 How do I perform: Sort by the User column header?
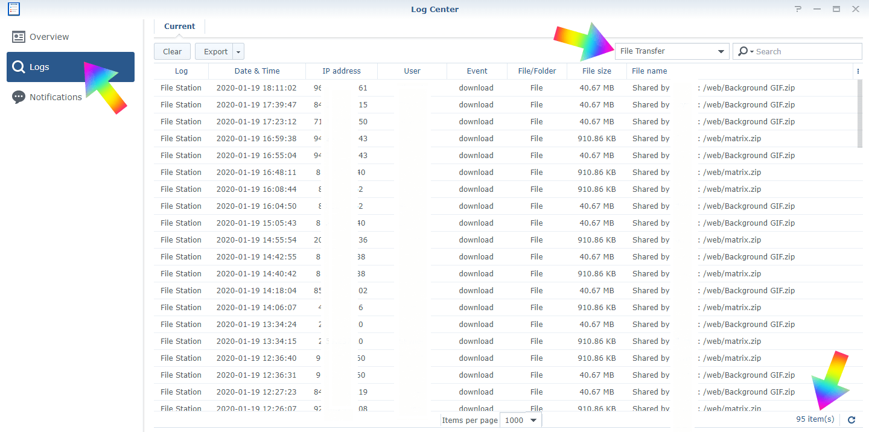point(412,71)
